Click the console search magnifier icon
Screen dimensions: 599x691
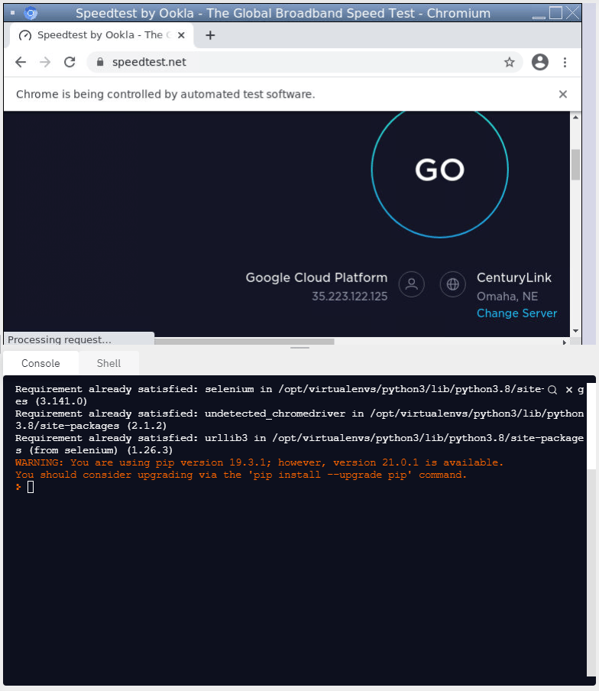(552, 390)
